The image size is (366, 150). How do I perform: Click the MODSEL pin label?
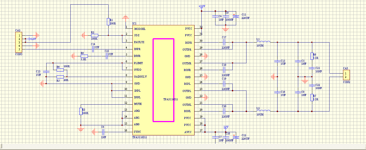point(140,29)
